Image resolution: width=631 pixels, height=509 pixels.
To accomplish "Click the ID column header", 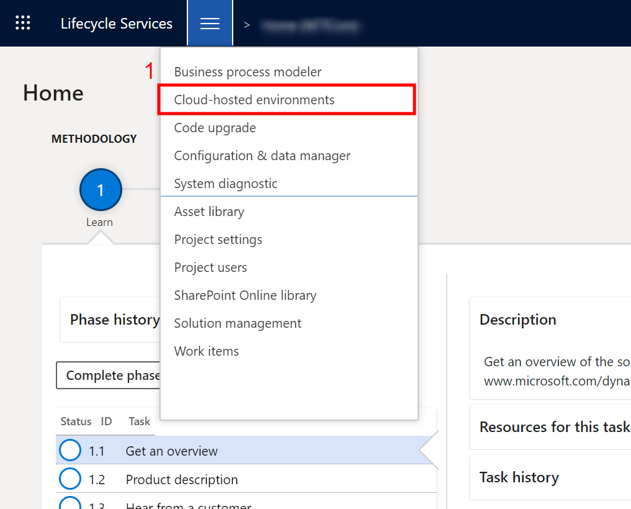I will click(106, 421).
